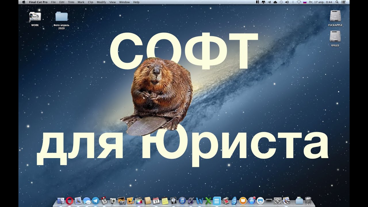Open Finder from the Dock
The height and width of the screenshot is (207, 368).
tap(61, 201)
